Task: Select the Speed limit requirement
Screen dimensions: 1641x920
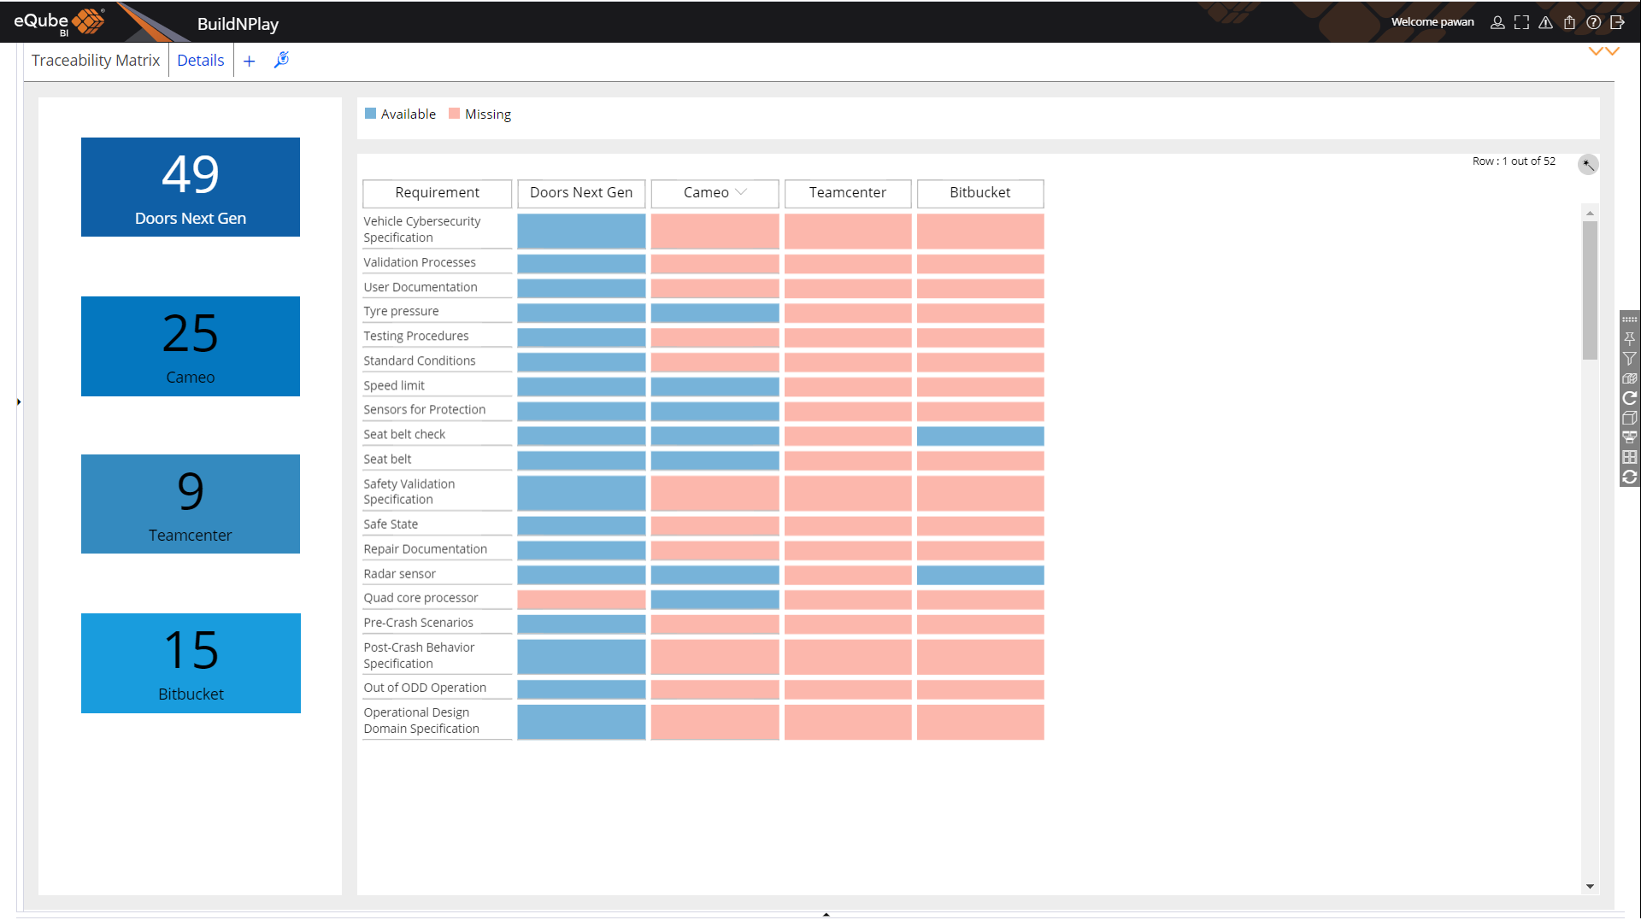Action: 438,386
